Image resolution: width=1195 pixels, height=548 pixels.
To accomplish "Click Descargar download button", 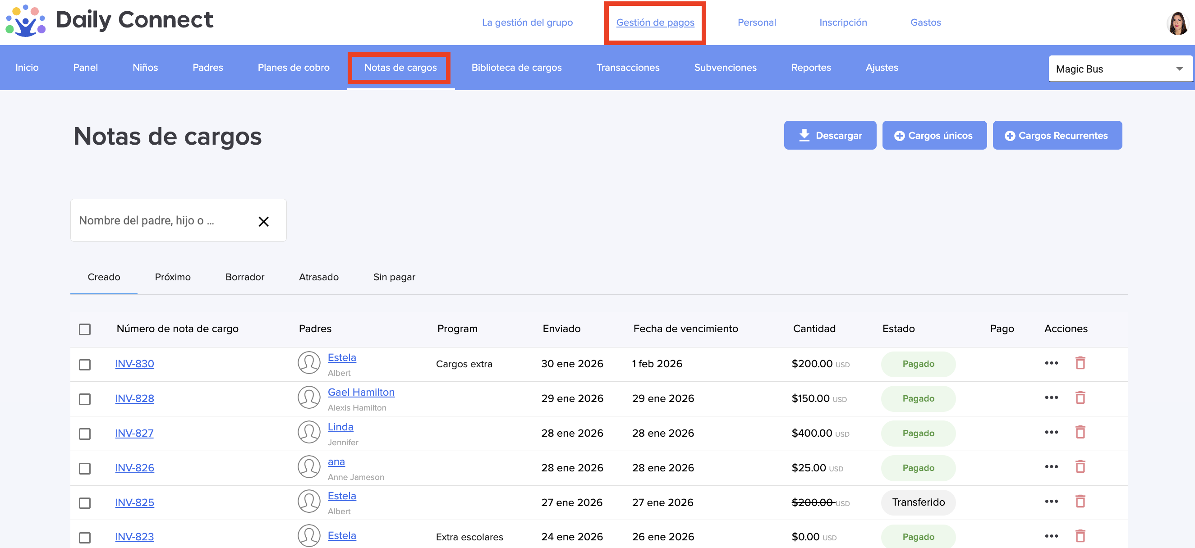I will pos(829,135).
